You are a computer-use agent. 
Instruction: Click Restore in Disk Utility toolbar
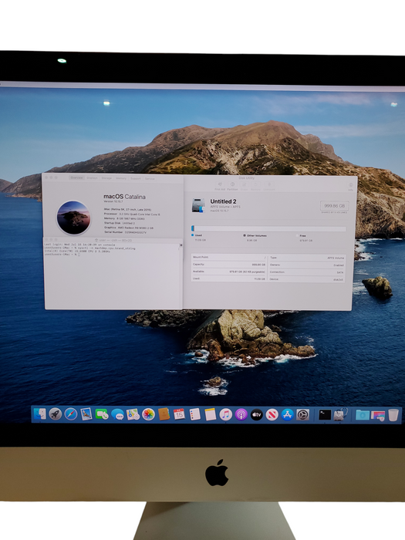[x=255, y=187]
